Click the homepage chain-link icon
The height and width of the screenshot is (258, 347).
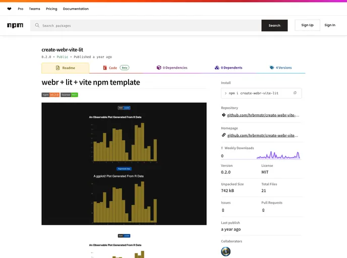(223, 135)
